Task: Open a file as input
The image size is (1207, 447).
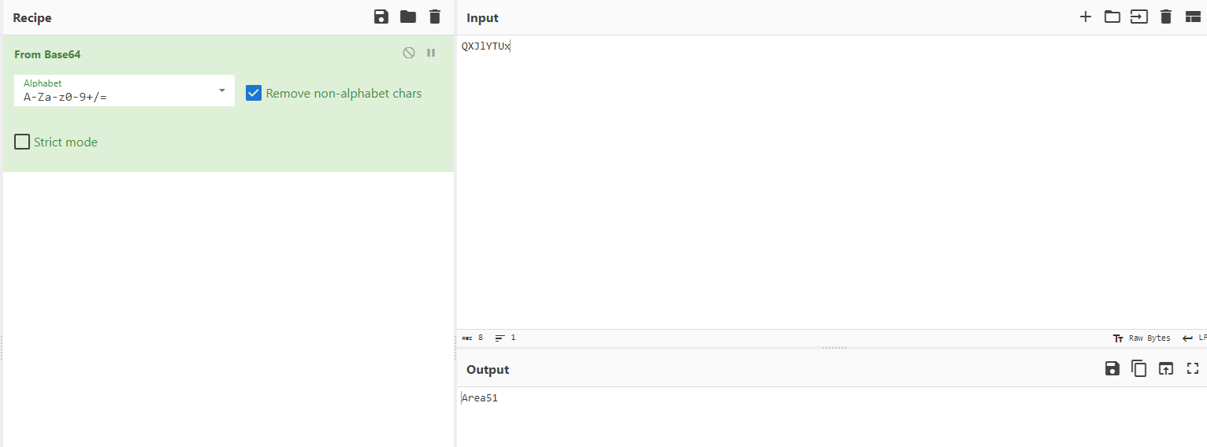Action: pyautogui.click(x=1139, y=17)
